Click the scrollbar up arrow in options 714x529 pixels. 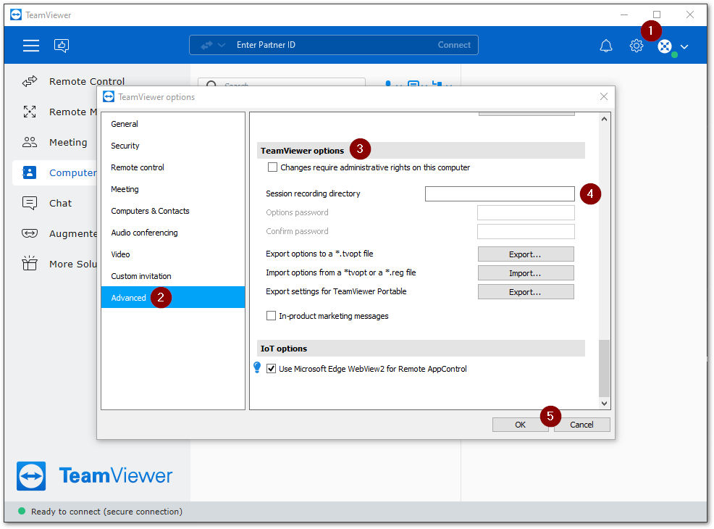[604, 119]
